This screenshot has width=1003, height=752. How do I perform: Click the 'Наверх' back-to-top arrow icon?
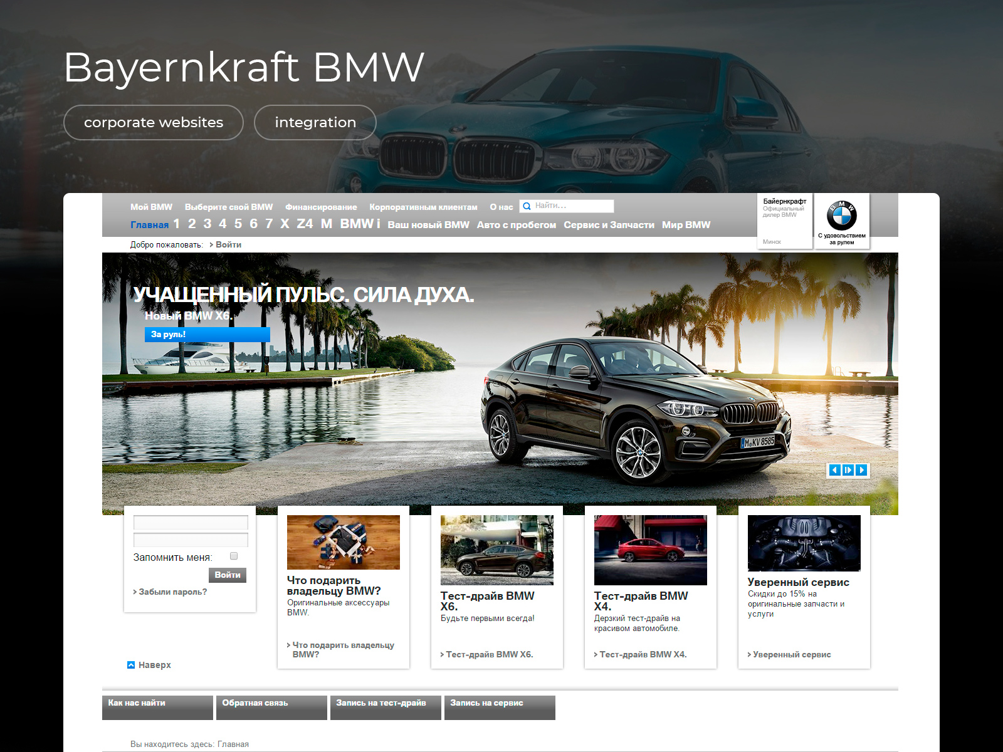132,664
